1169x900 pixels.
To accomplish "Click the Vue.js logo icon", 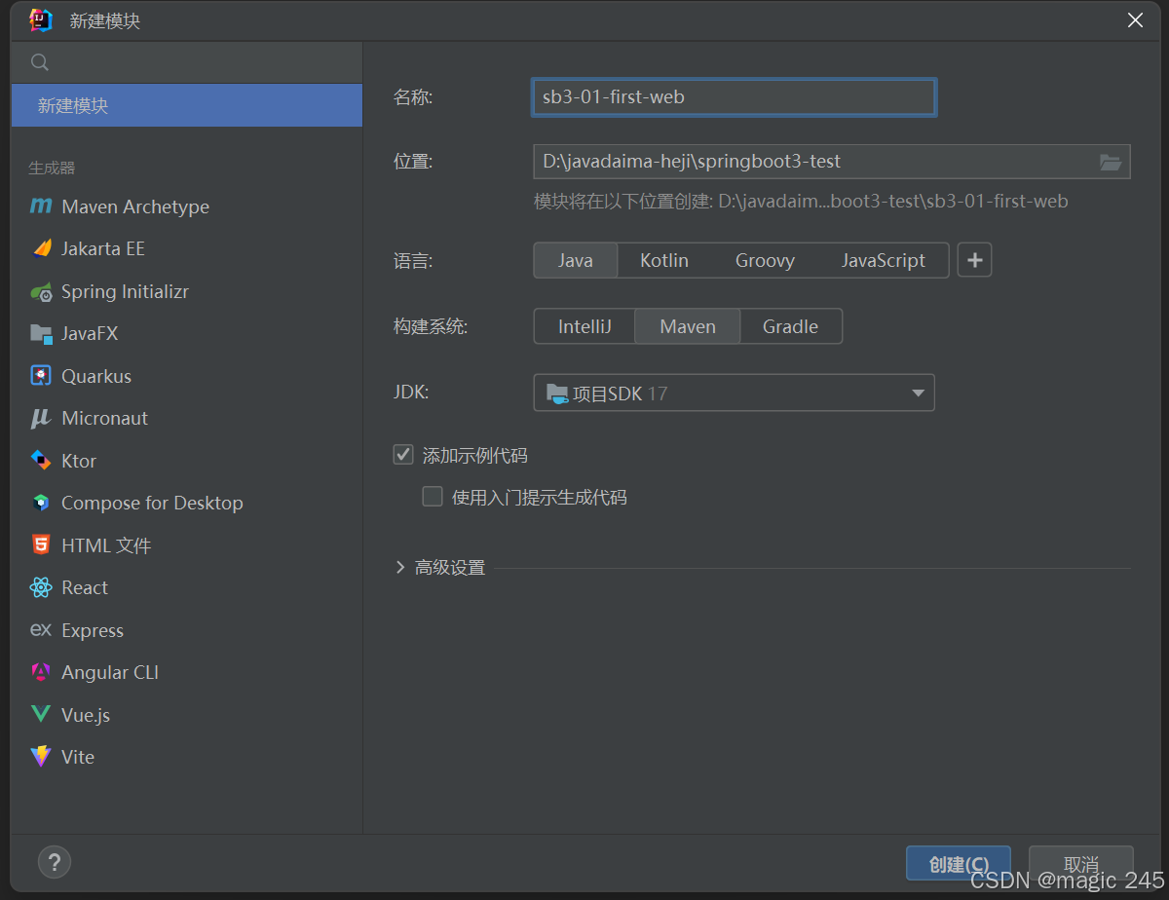I will 41,715.
